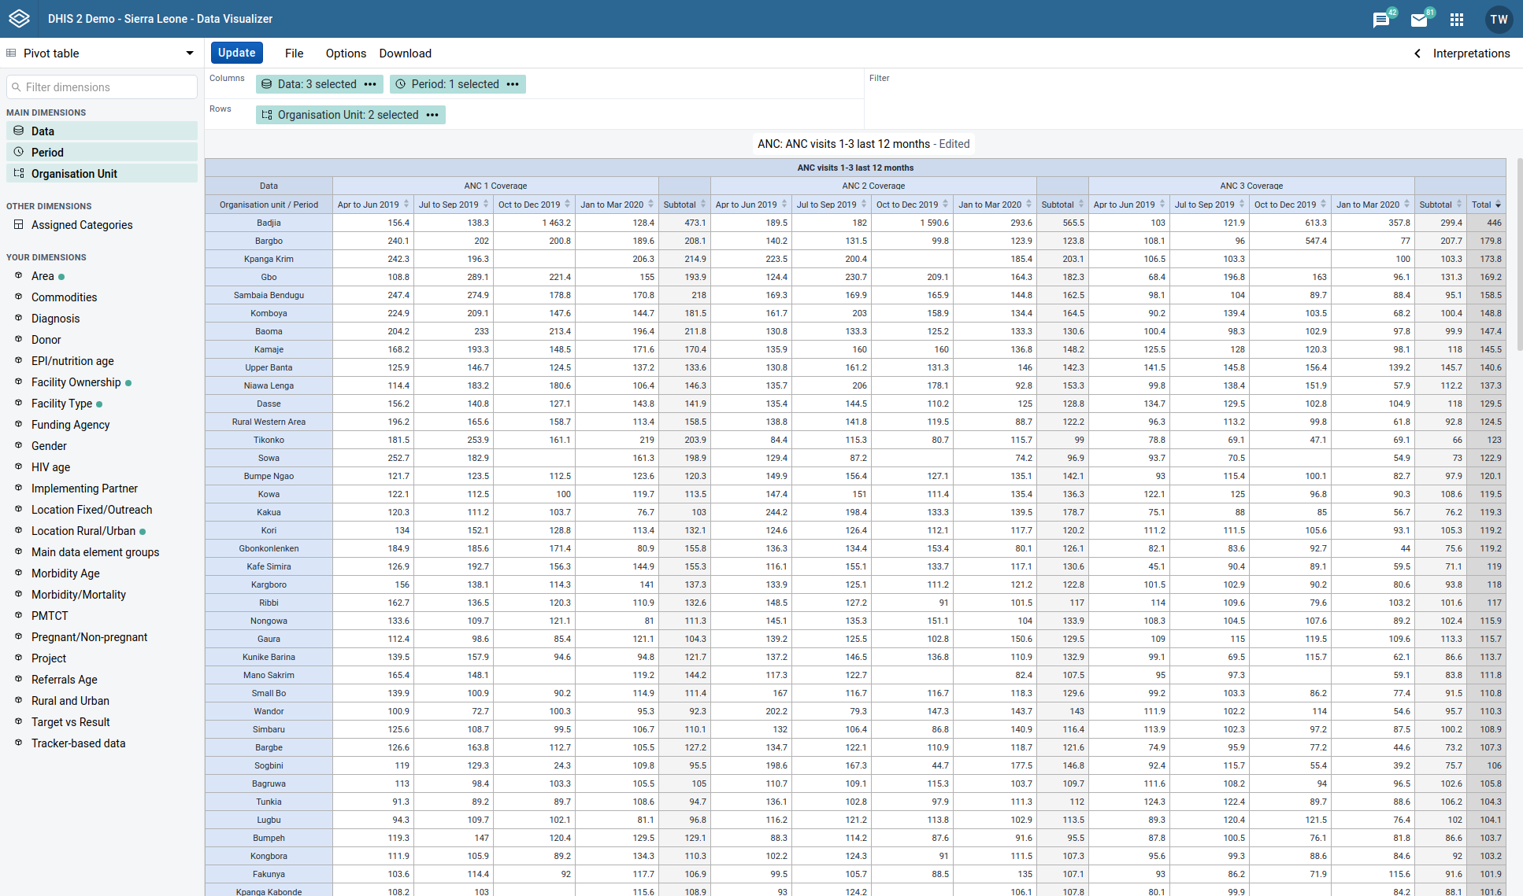Click the Badjia row header

click(269, 223)
